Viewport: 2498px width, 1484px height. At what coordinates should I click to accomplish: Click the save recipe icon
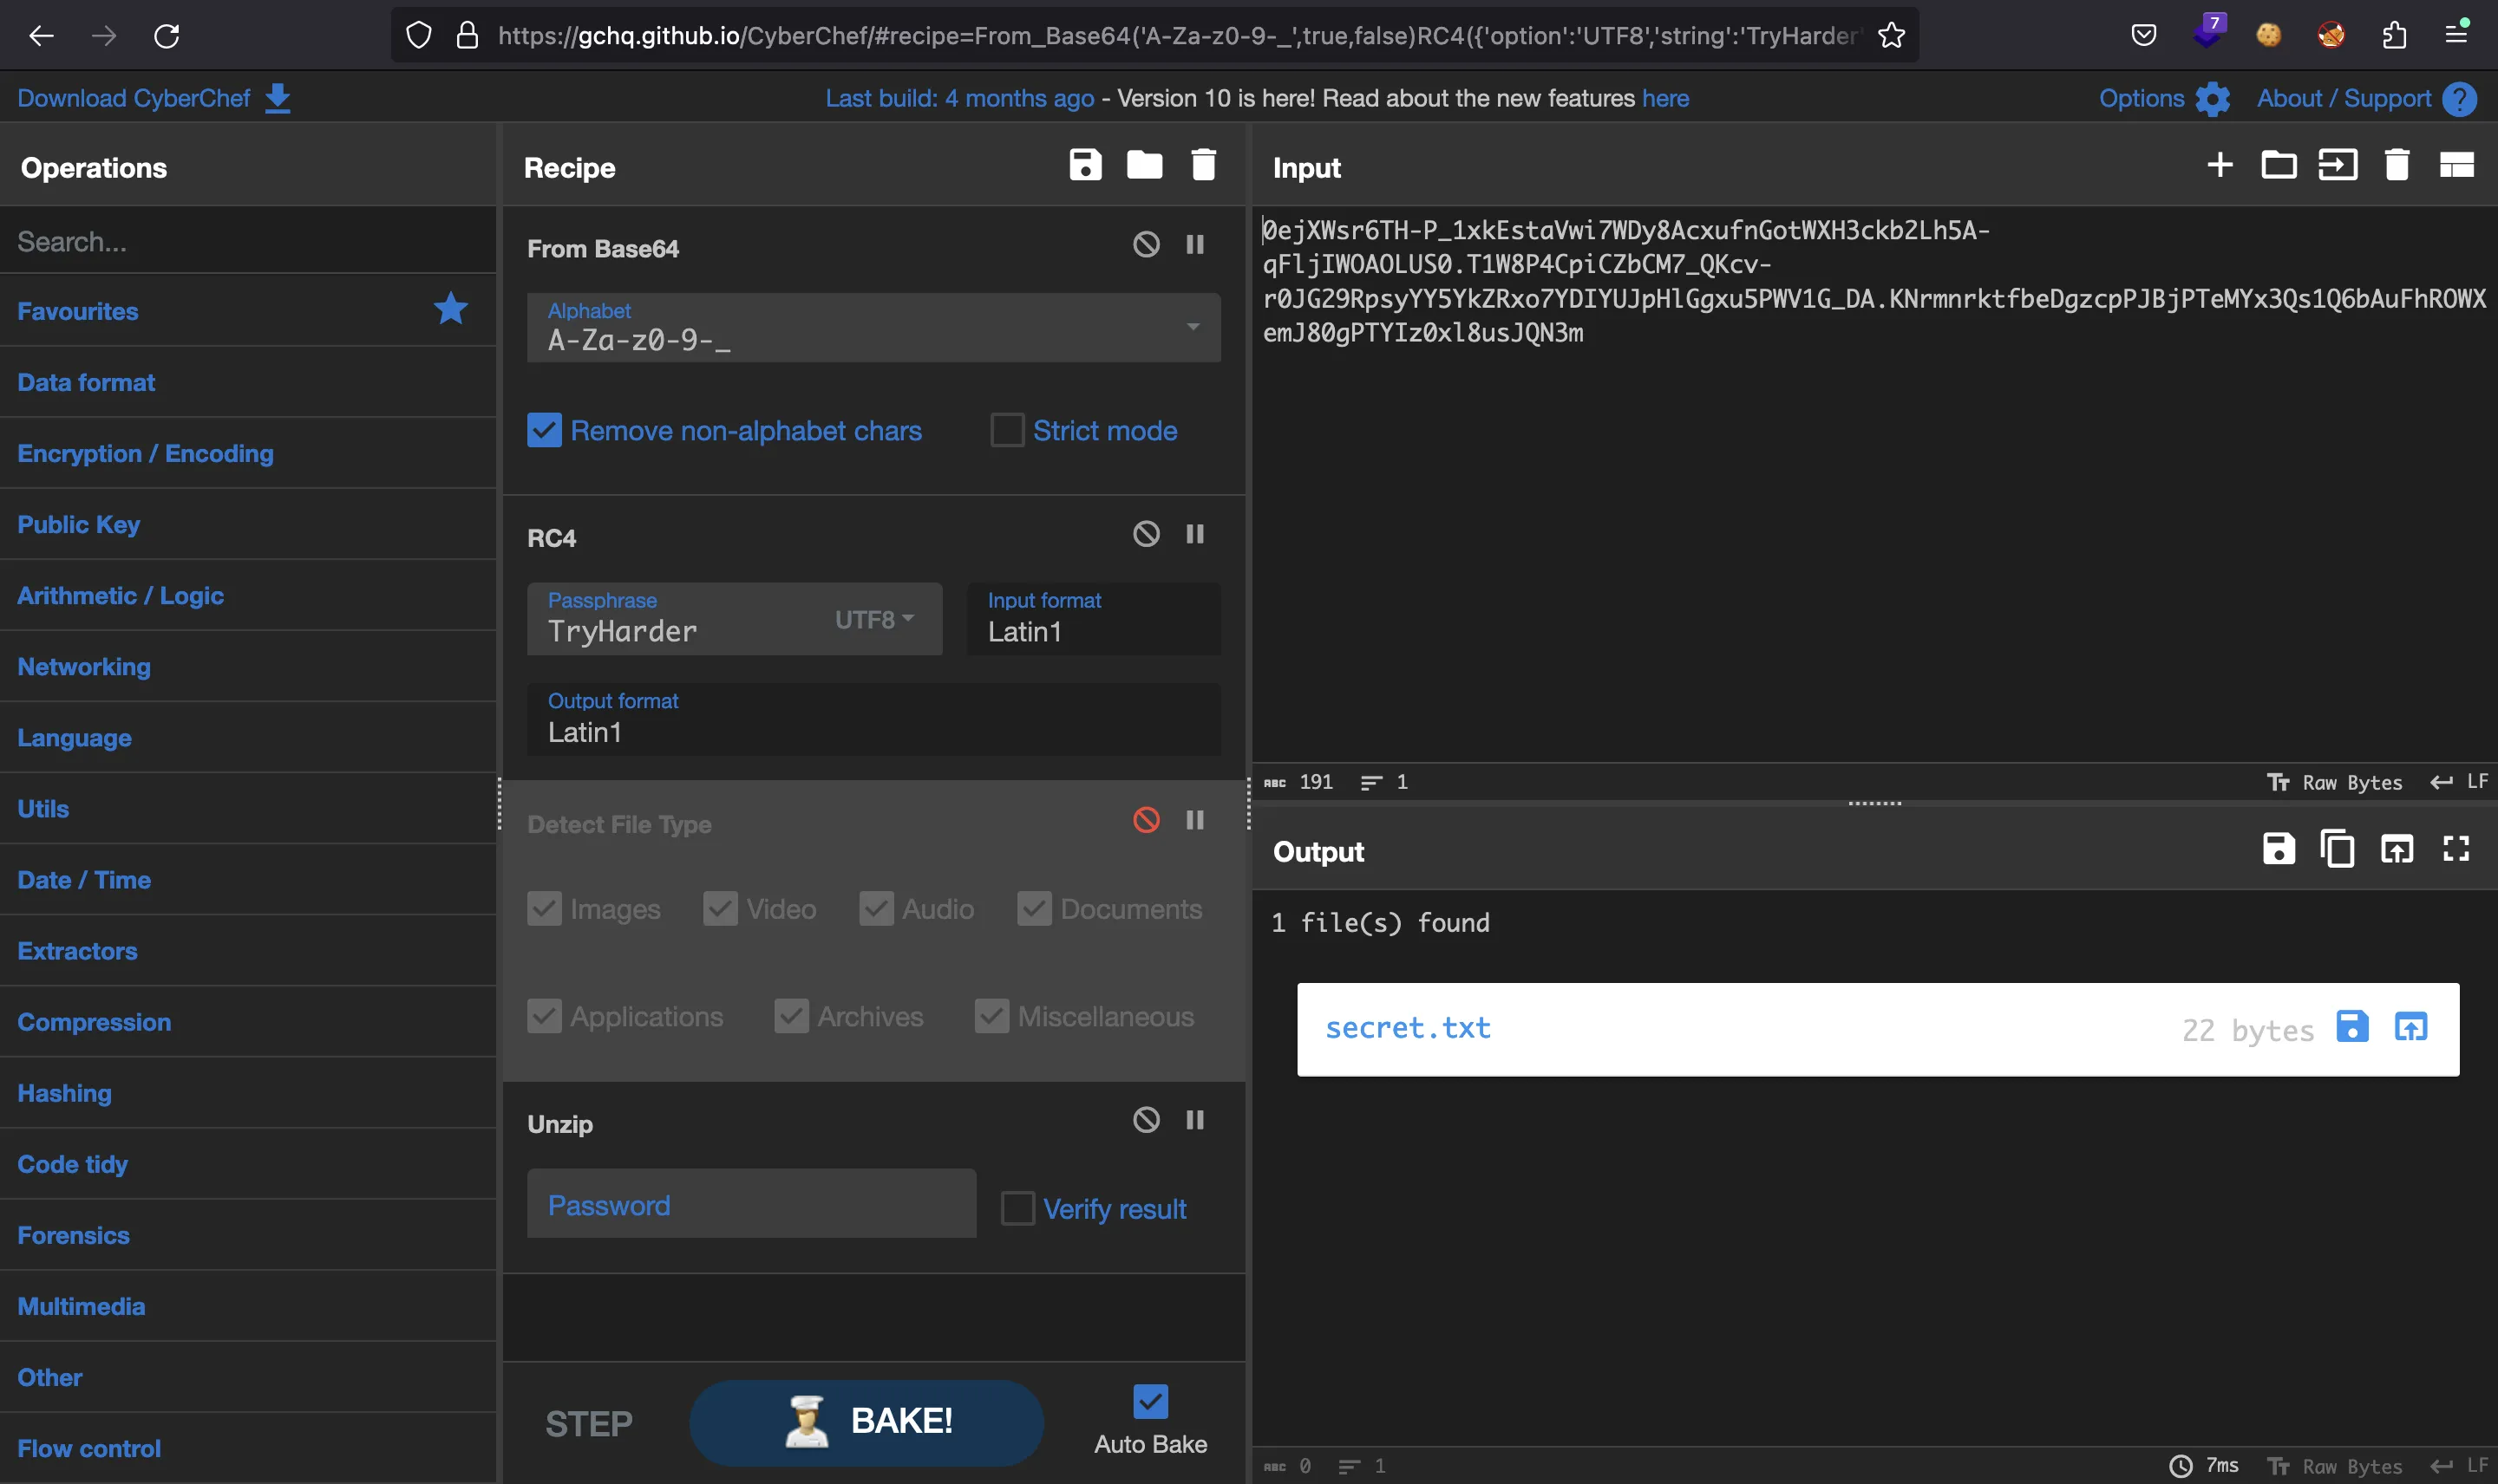click(1085, 166)
